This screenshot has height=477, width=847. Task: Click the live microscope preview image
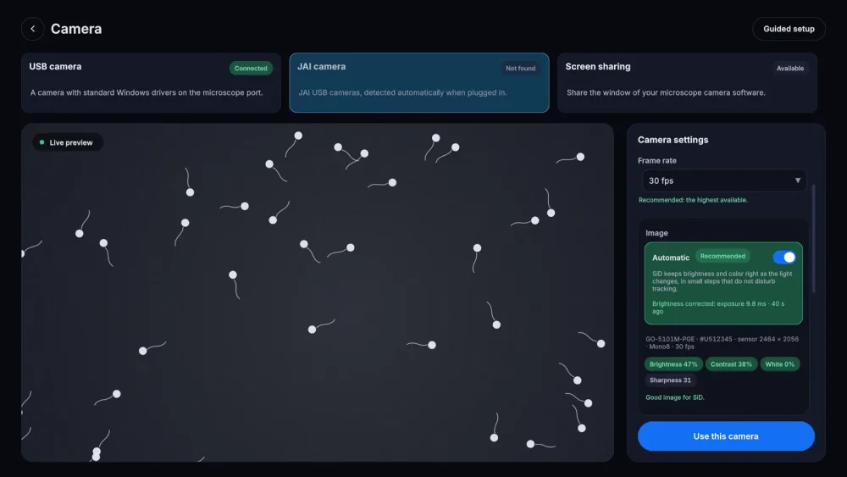[x=318, y=292]
